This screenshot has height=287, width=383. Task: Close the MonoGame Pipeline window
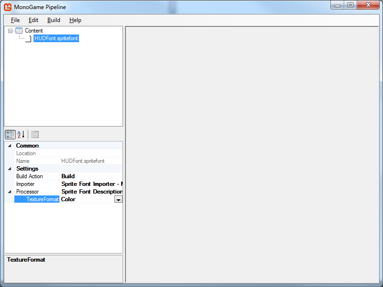coord(368,5)
